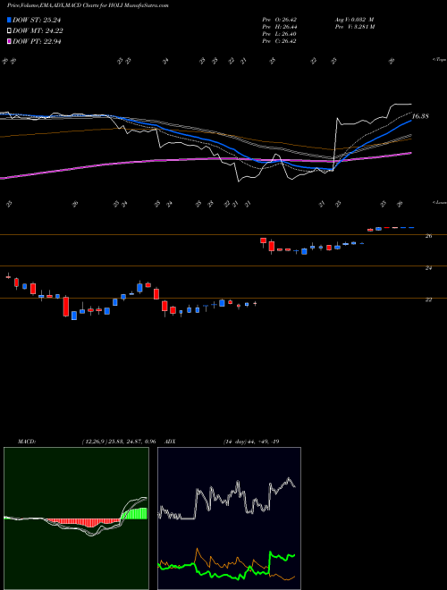Select the 'DOW PT: 22.94' legend label
This screenshot has height=590, width=447.
point(37,41)
